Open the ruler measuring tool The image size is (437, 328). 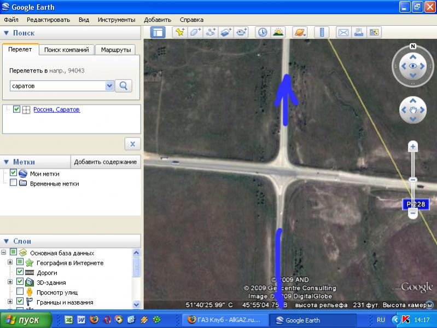(322, 32)
